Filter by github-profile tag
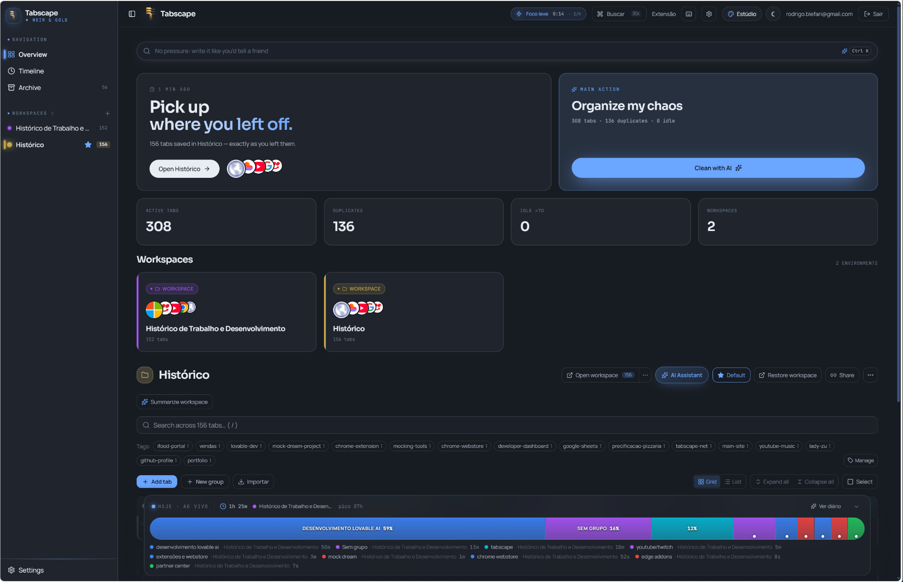This screenshot has width=903, height=582. coord(158,461)
